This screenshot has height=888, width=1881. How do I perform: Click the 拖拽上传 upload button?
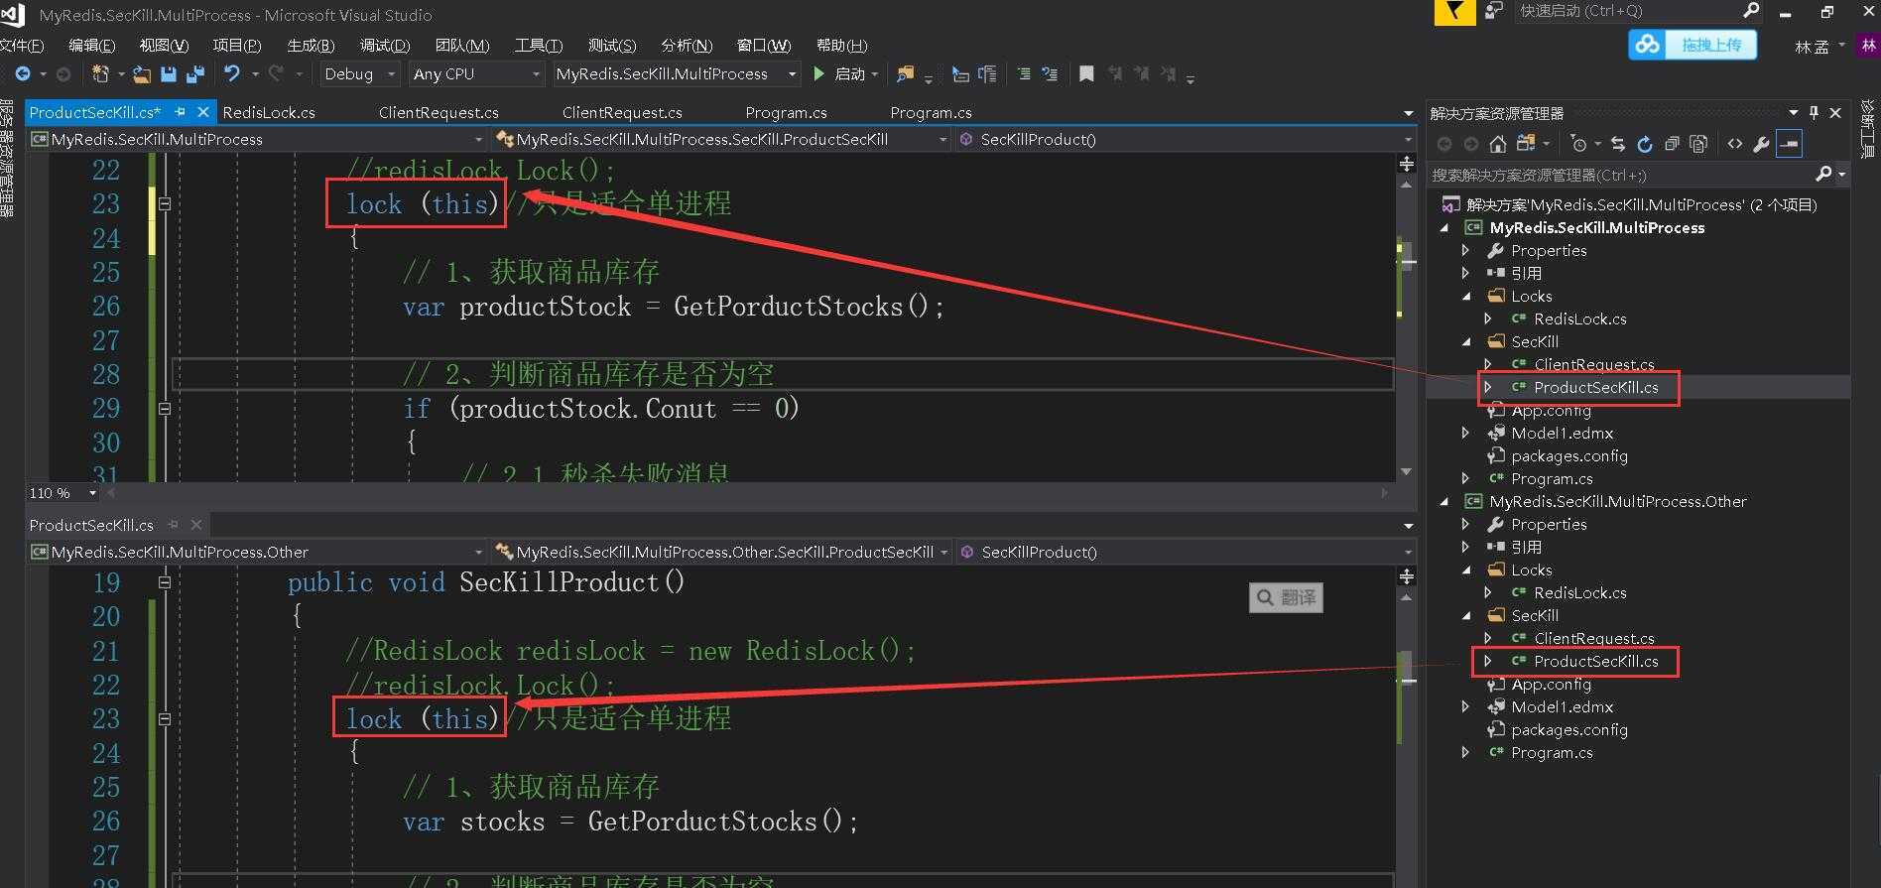(1711, 45)
